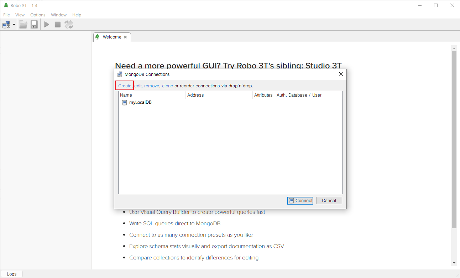Close the MongoDB Connections dialog
Viewport: 460px width, 278px height.
pyautogui.click(x=341, y=74)
